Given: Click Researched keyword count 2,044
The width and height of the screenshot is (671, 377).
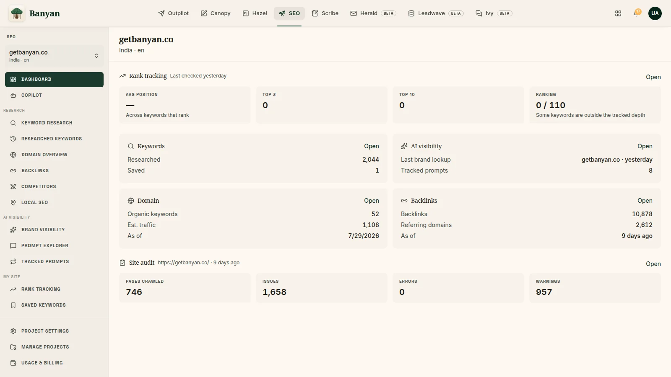Looking at the screenshot, I should click(371, 160).
